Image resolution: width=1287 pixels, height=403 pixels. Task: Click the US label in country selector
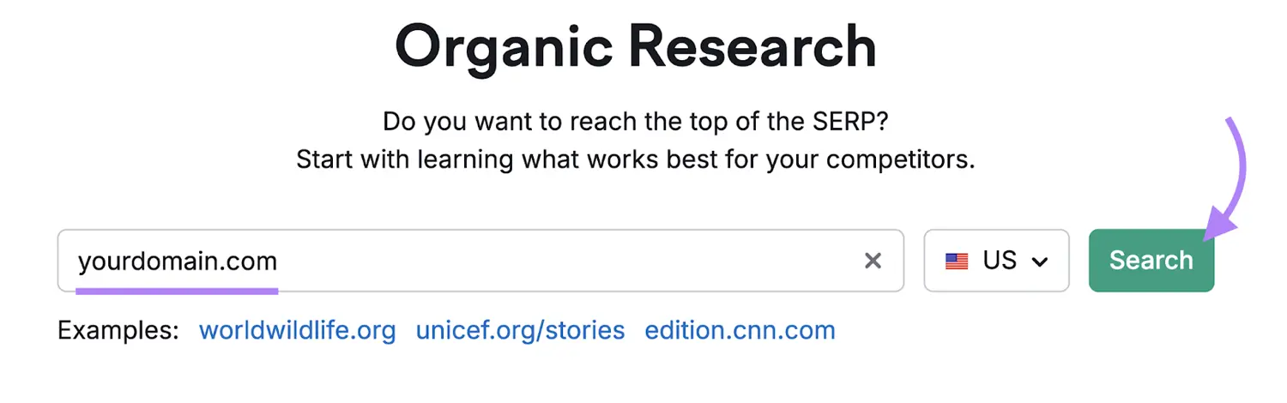pos(1000,261)
